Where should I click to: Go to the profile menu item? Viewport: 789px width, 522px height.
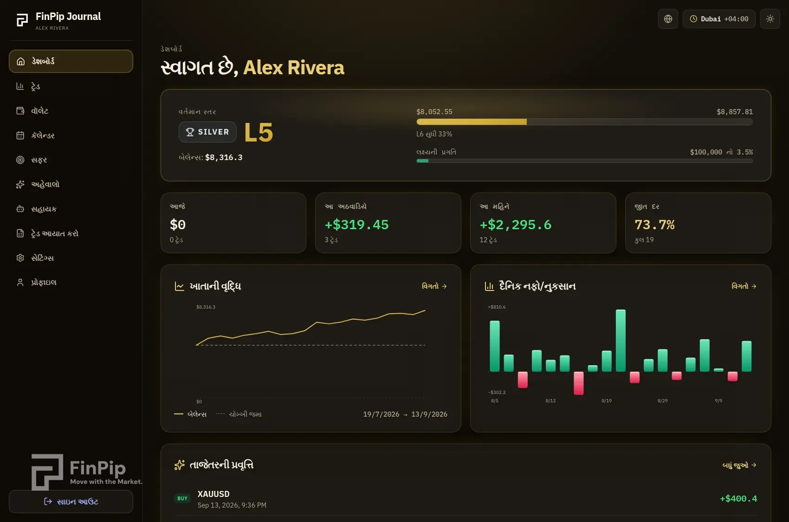coord(71,282)
